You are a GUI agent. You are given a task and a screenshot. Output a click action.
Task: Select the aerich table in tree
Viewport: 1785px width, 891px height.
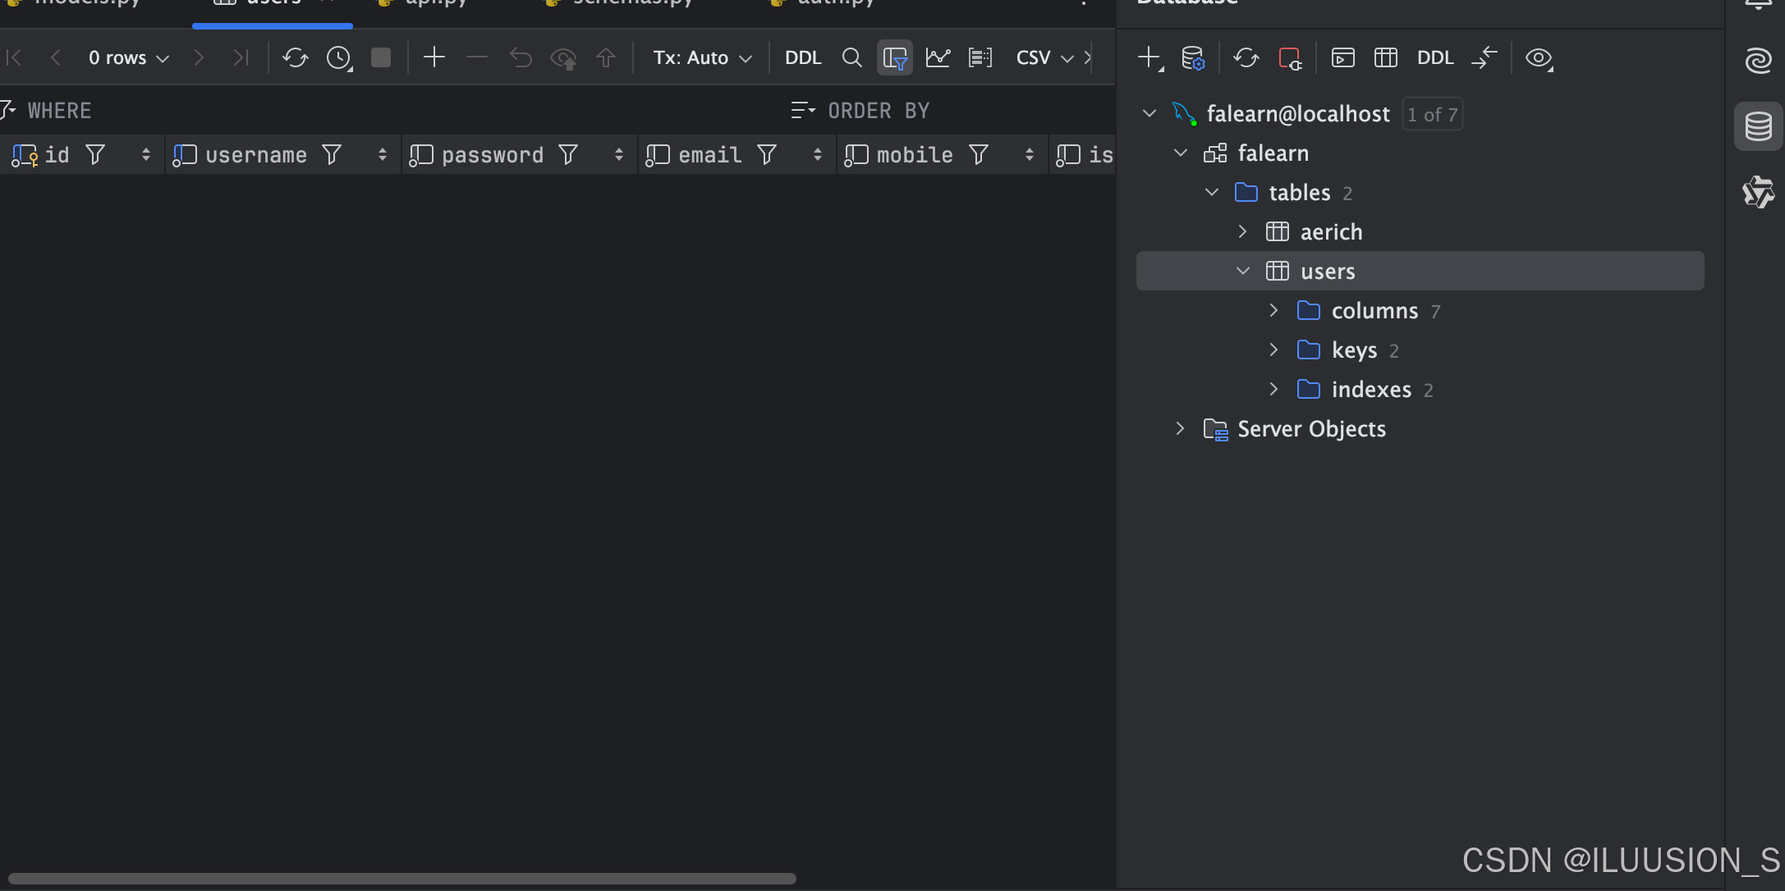click(x=1330, y=231)
